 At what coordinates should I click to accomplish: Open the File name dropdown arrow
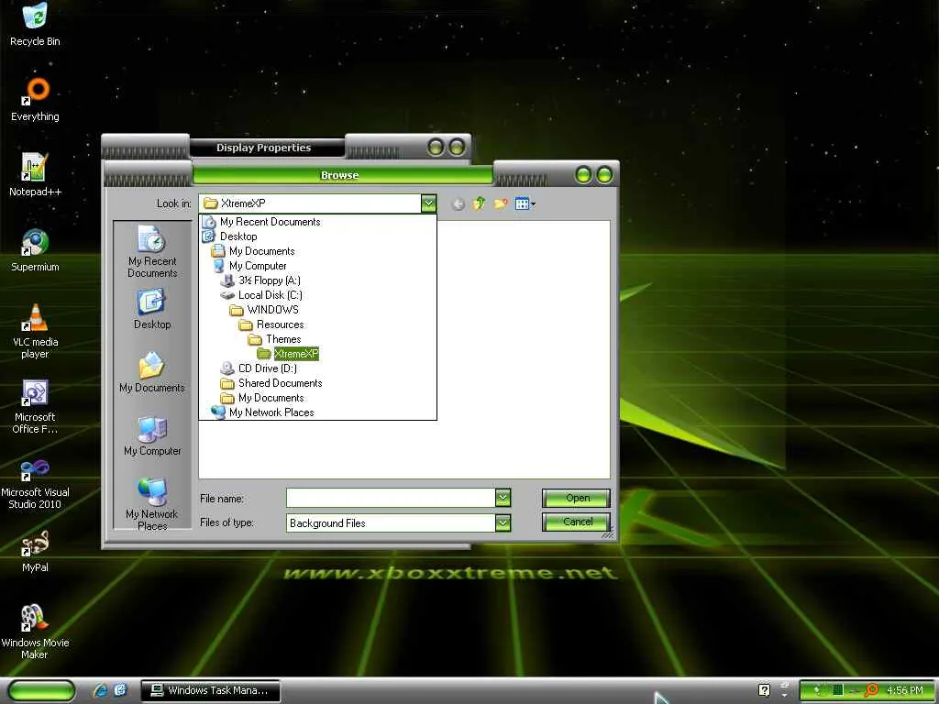pyautogui.click(x=503, y=498)
